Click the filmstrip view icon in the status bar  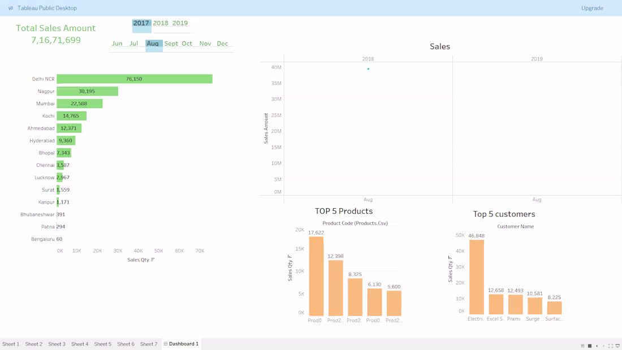point(582,346)
